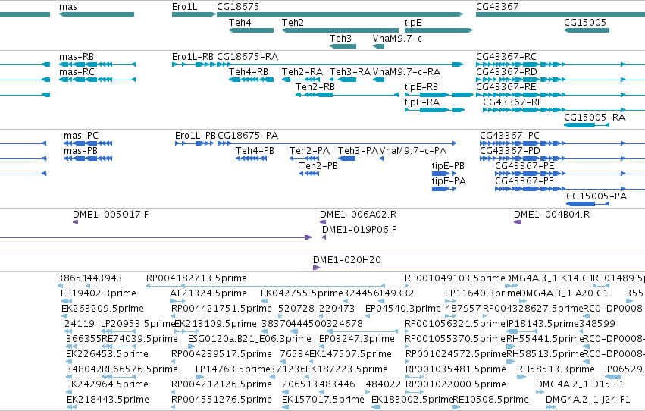The image size is (645, 411).
Task: Click the EP19402.3prime EST
Action: [66, 301]
